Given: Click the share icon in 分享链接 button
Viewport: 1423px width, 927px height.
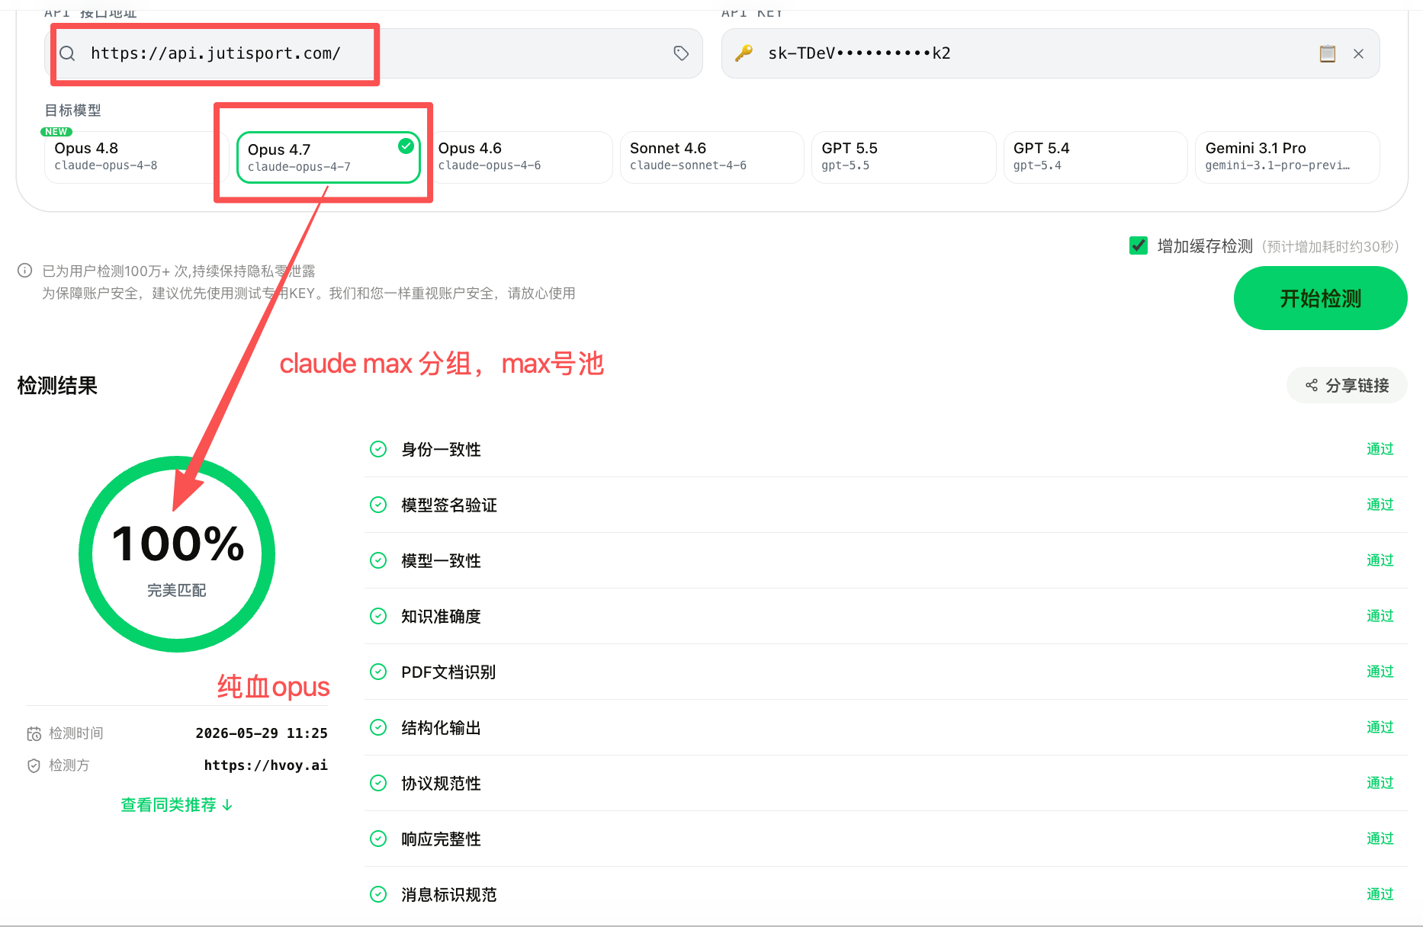Looking at the screenshot, I should pos(1312,386).
